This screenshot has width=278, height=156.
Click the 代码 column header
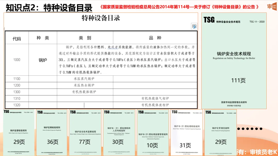(x=17, y=38)
